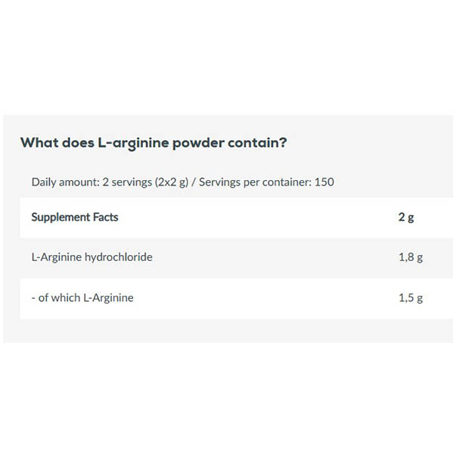Select the "Supplement Facts" table header label
Viewport: 454px width, 454px height.
(75, 217)
